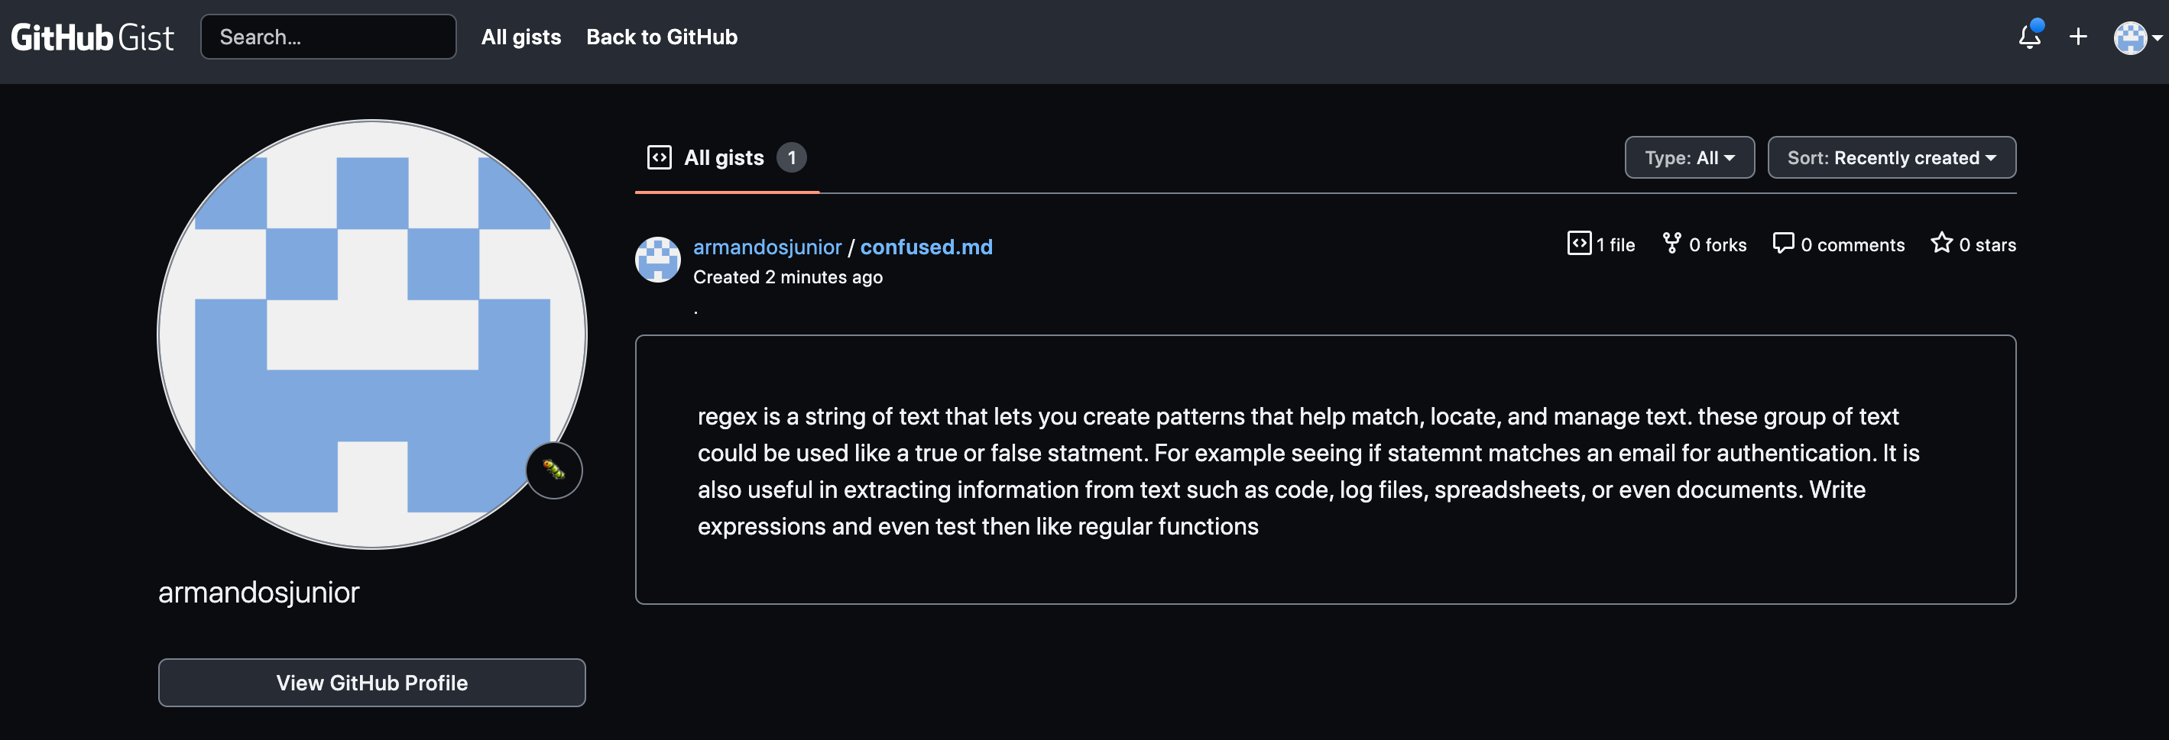Click the code file icon showing 1 file

pyautogui.click(x=1579, y=243)
